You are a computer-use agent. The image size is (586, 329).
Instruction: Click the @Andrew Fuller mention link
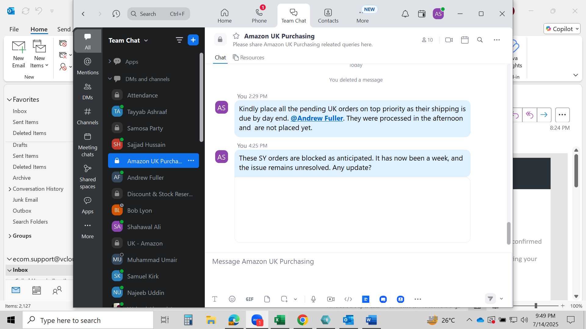pyautogui.click(x=317, y=118)
